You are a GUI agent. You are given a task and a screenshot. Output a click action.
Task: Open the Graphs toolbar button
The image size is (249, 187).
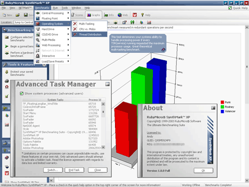click(94, 15)
